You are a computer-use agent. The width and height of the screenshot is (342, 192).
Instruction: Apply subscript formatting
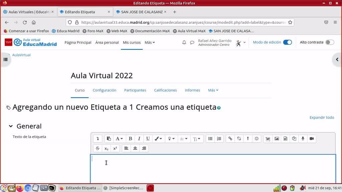pyautogui.click(x=106, y=148)
